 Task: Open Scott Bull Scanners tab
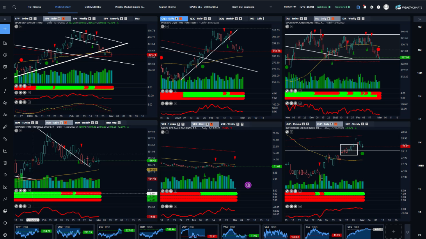[x=243, y=7]
